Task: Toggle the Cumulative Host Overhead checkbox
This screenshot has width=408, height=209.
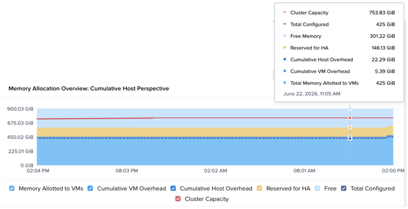Action: click(173, 188)
